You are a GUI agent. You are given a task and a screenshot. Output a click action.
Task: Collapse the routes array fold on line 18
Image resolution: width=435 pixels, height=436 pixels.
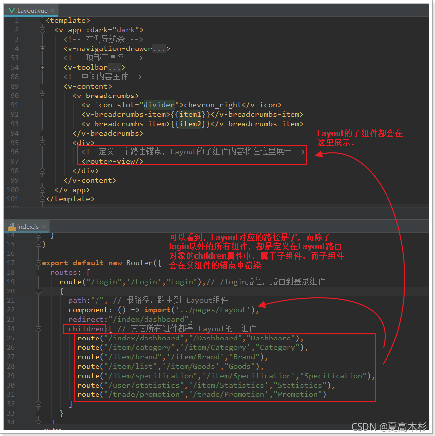(x=39, y=272)
